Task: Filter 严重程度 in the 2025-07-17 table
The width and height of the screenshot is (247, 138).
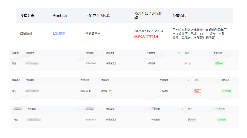Action: (189, 80)
